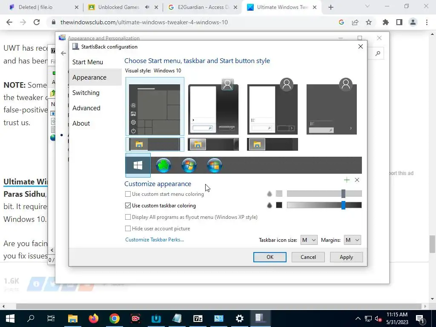This screenshot has width=436, height=327.
Task: Mute the Unblocked Games tab audio icon
Action: coord(147,7)
